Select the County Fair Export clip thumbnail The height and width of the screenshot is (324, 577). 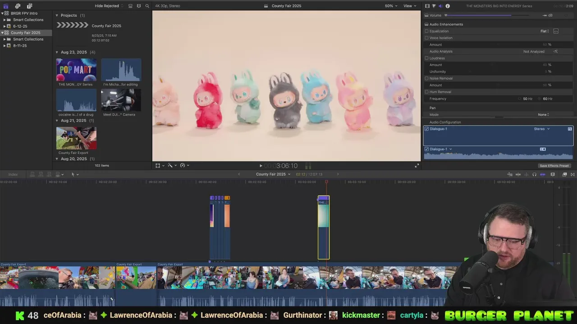tap(76, 138)
